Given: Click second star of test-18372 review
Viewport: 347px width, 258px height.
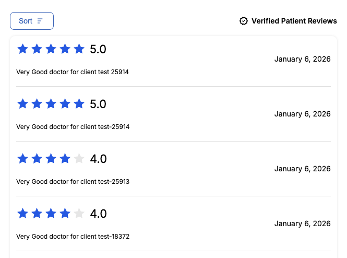Looking at the screenshot, I should click(x=37, y=214).
